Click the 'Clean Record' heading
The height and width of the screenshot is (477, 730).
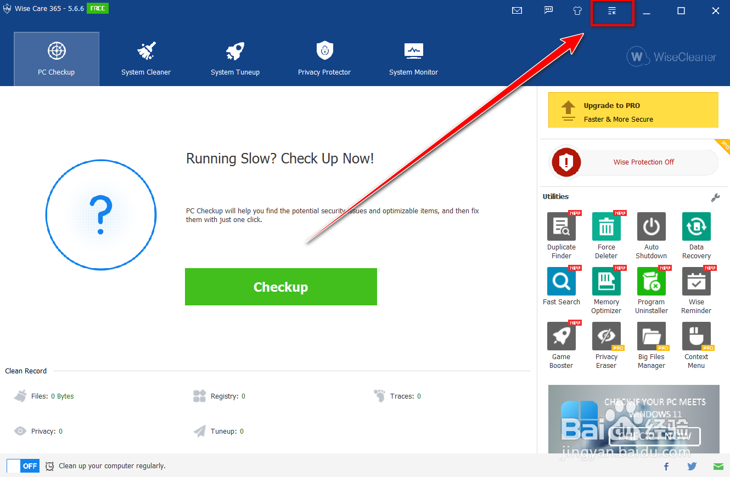coord(26,371)
